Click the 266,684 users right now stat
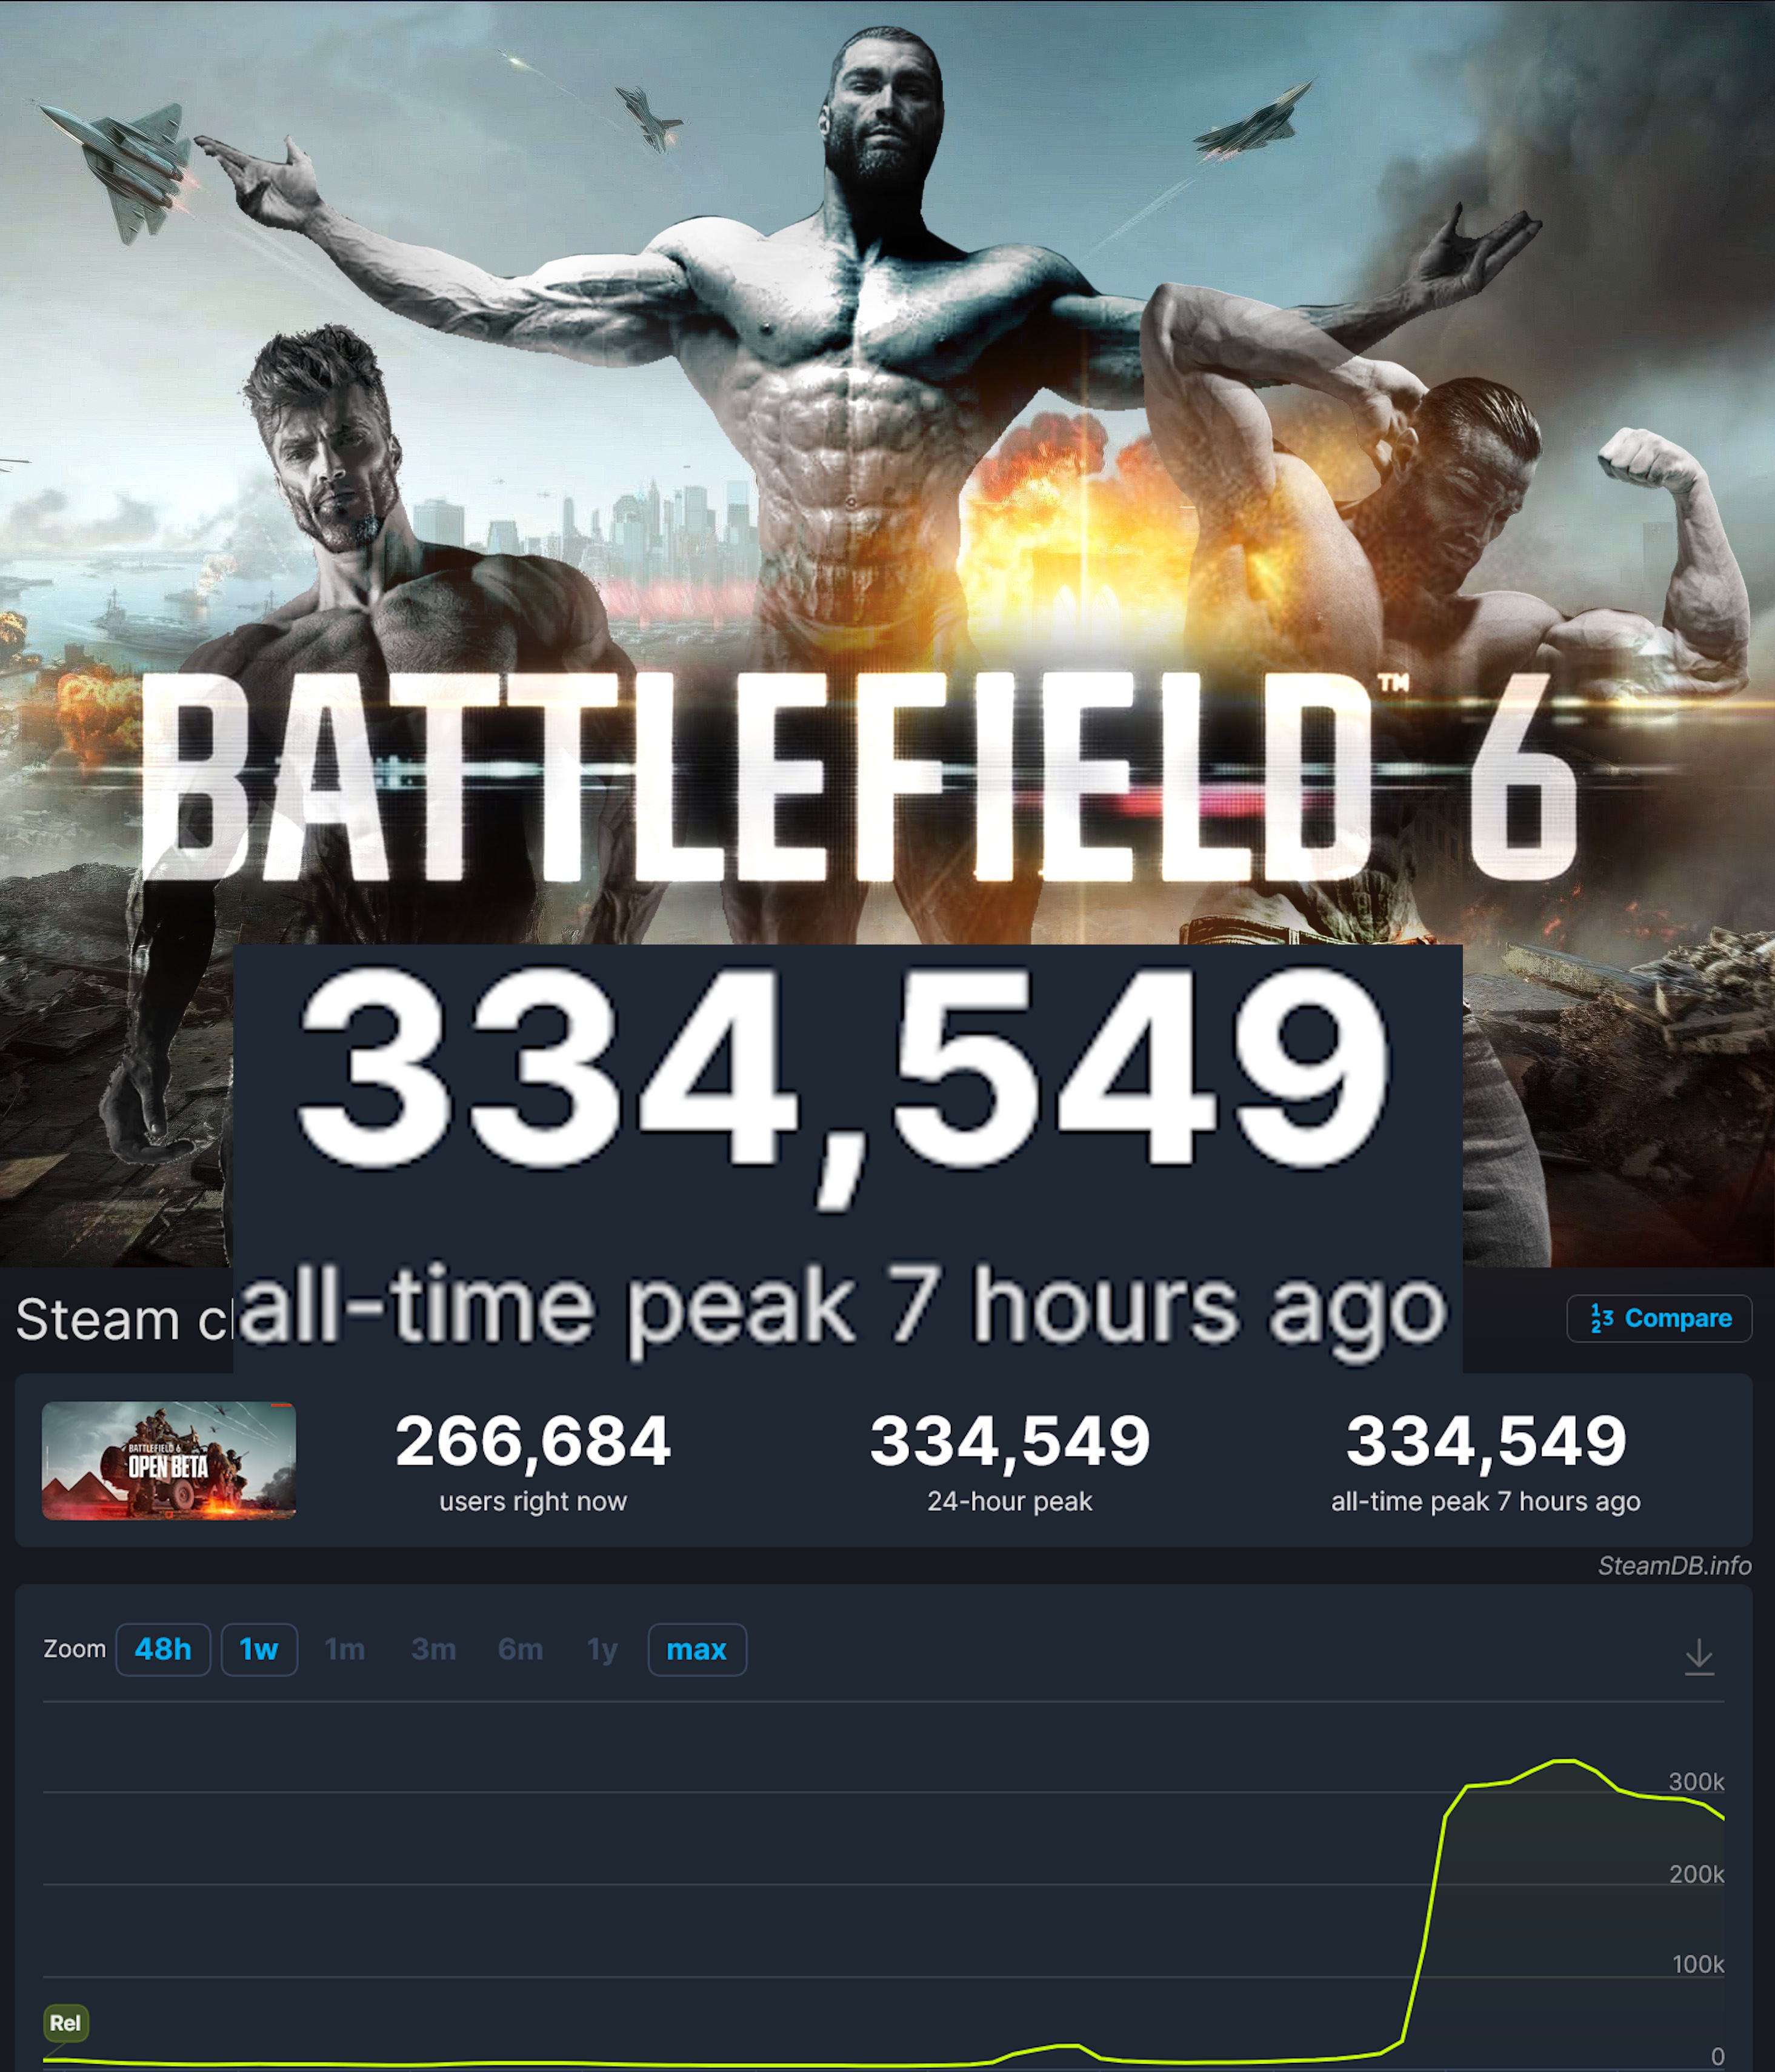This screenshot has width=1775, height=2072. coord(533,1460)
